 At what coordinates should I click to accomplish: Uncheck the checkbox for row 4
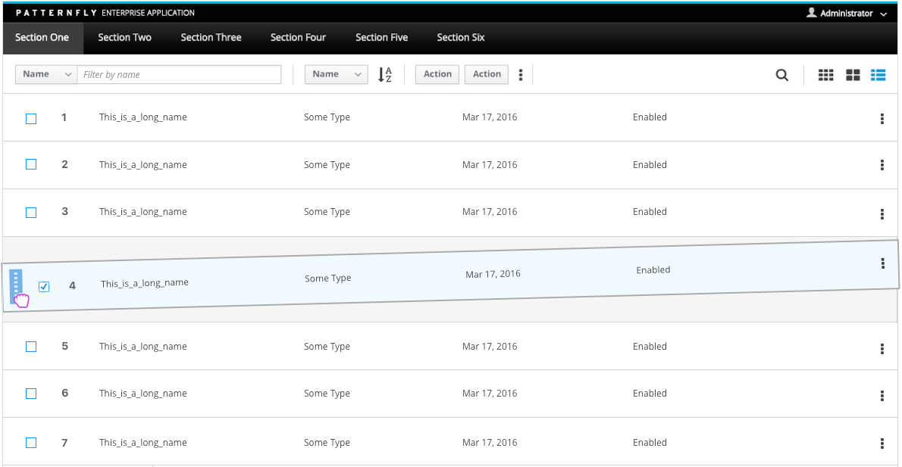pos(44,287)
